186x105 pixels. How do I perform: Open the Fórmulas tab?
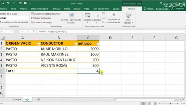(x=56, y=9)
